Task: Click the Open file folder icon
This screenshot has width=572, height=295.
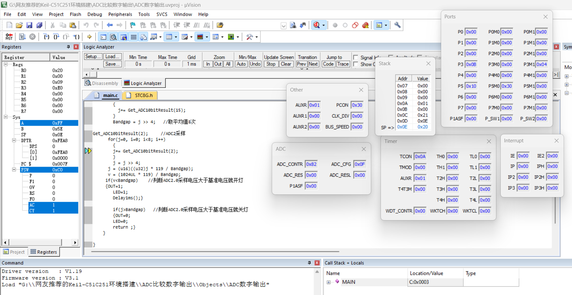Action: click(19, 25)
